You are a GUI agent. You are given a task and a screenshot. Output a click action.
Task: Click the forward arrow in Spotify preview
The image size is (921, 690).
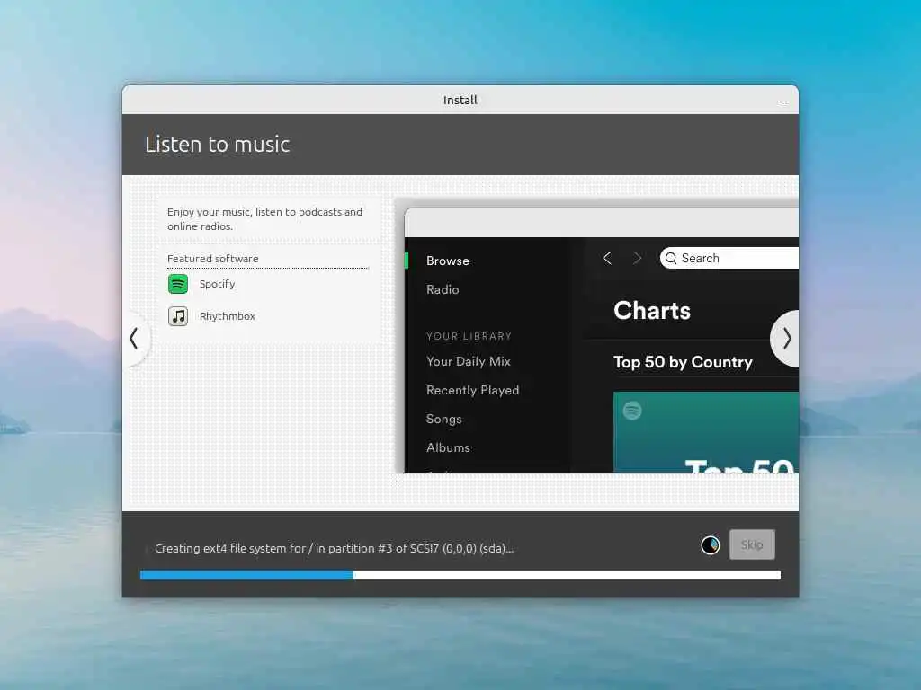[x=638, y=258]
